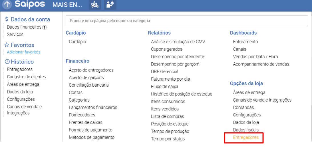The height and width of the screenshot is (155, 312).
Task: Open Faturamento por dia report
Action: click(x=170, y=79)
